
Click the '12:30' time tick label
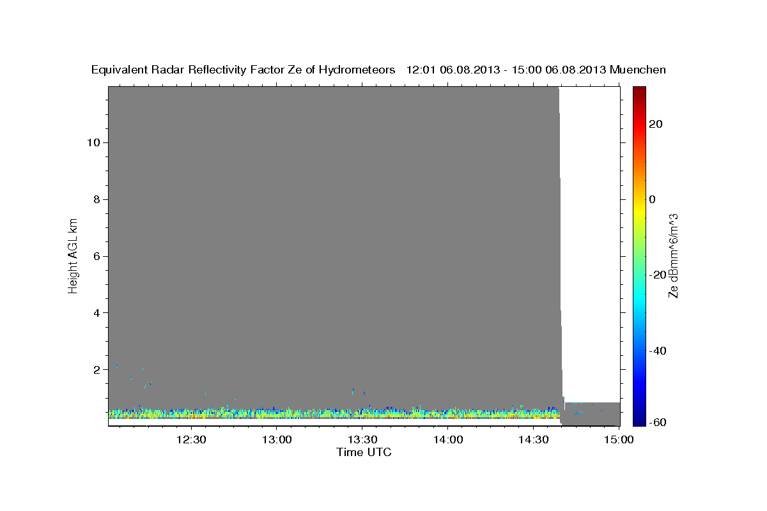pyautogui.click(x=190, y=440)
